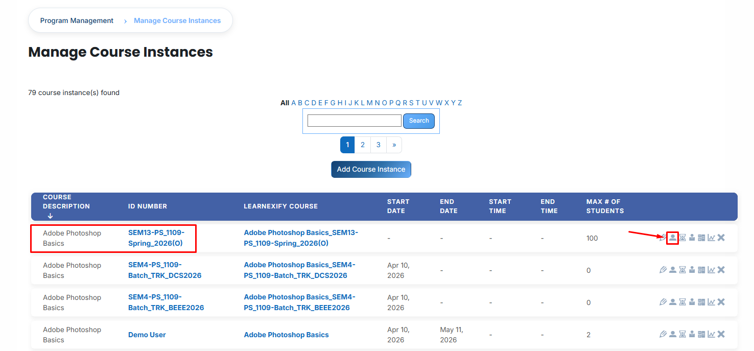
Task: Click the user icon in the Demo User row
Action: [673, 334]
